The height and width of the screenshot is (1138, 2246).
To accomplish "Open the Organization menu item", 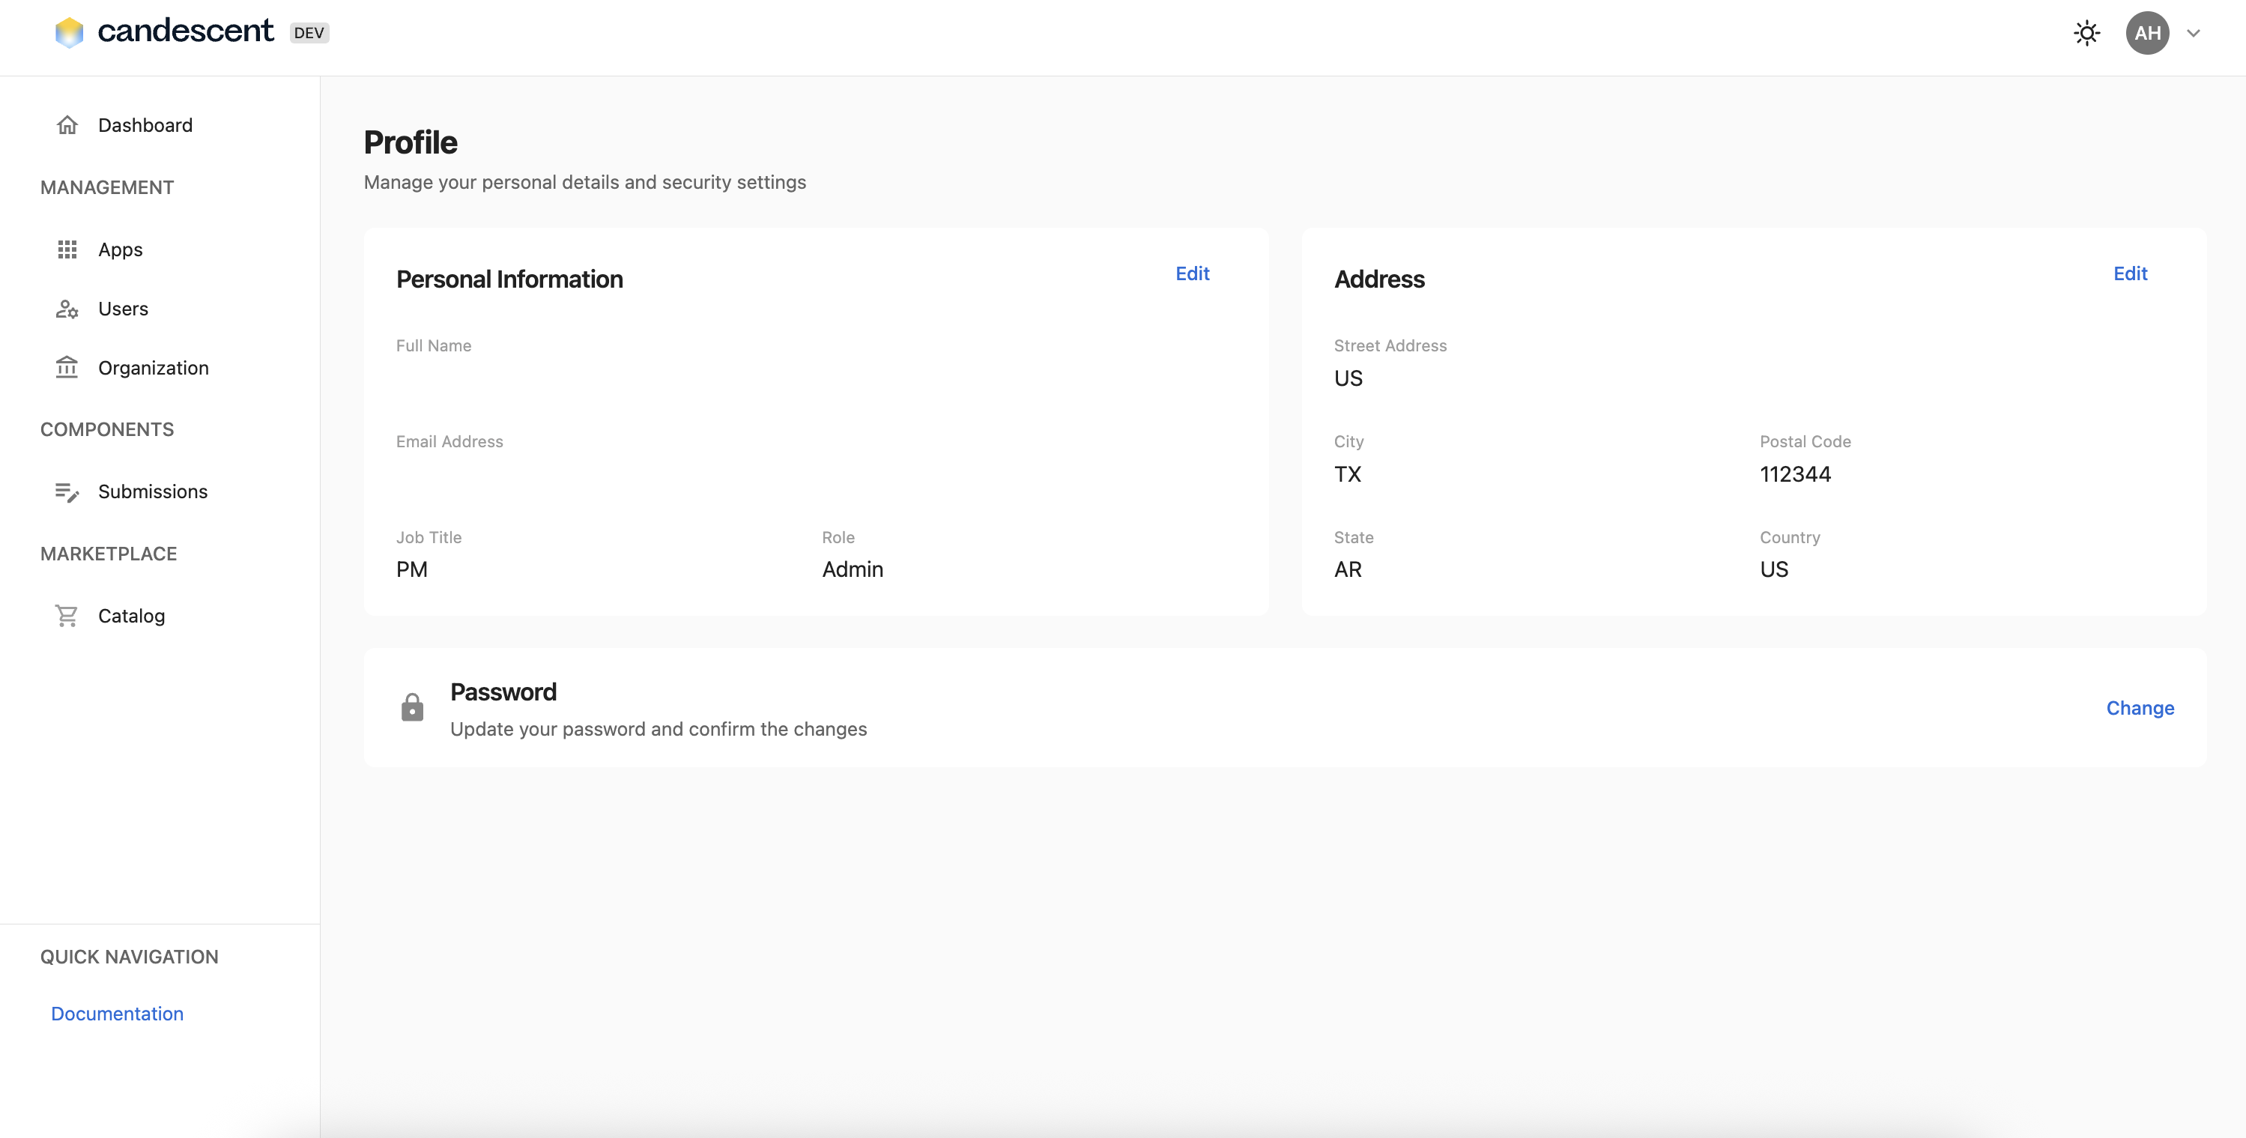I will (154, 368).
